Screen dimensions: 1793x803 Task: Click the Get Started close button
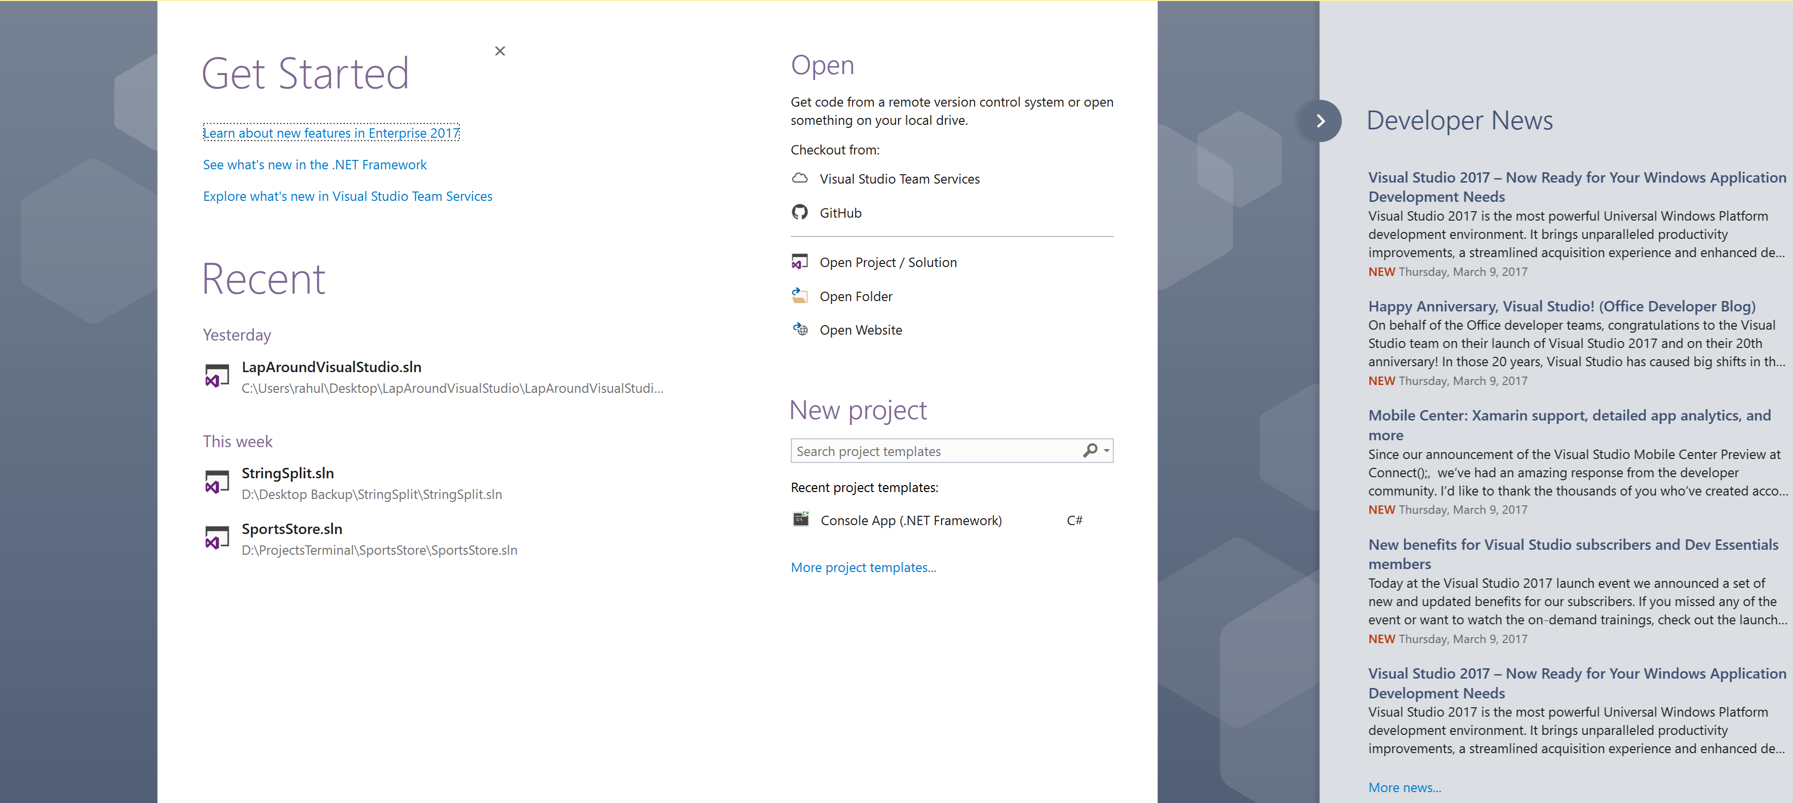pos(498,50)
